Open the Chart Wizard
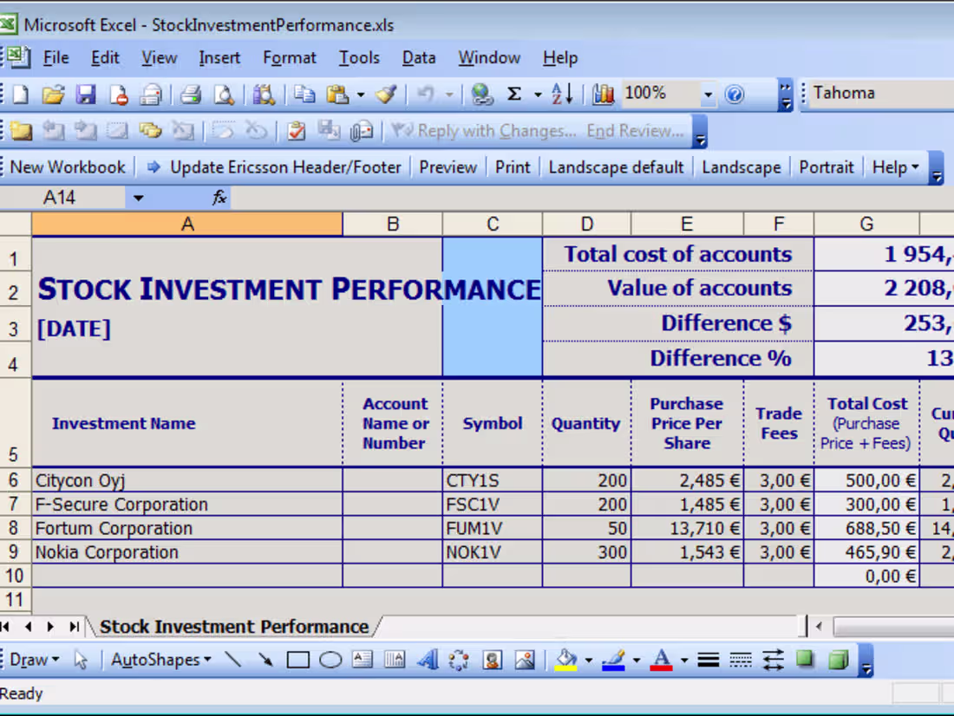Viewport: 954px width, 716px height. (x=603, y=94)
